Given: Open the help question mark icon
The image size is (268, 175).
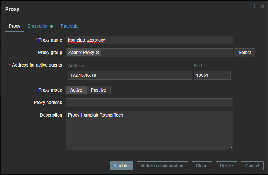Looking at the screenshot, I should [254, 6].
